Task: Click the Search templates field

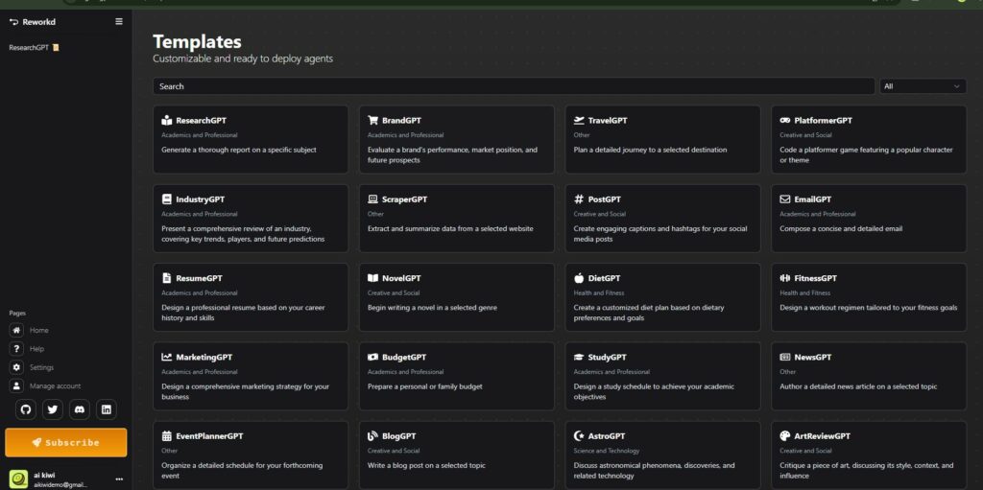Action: [514, 86]
